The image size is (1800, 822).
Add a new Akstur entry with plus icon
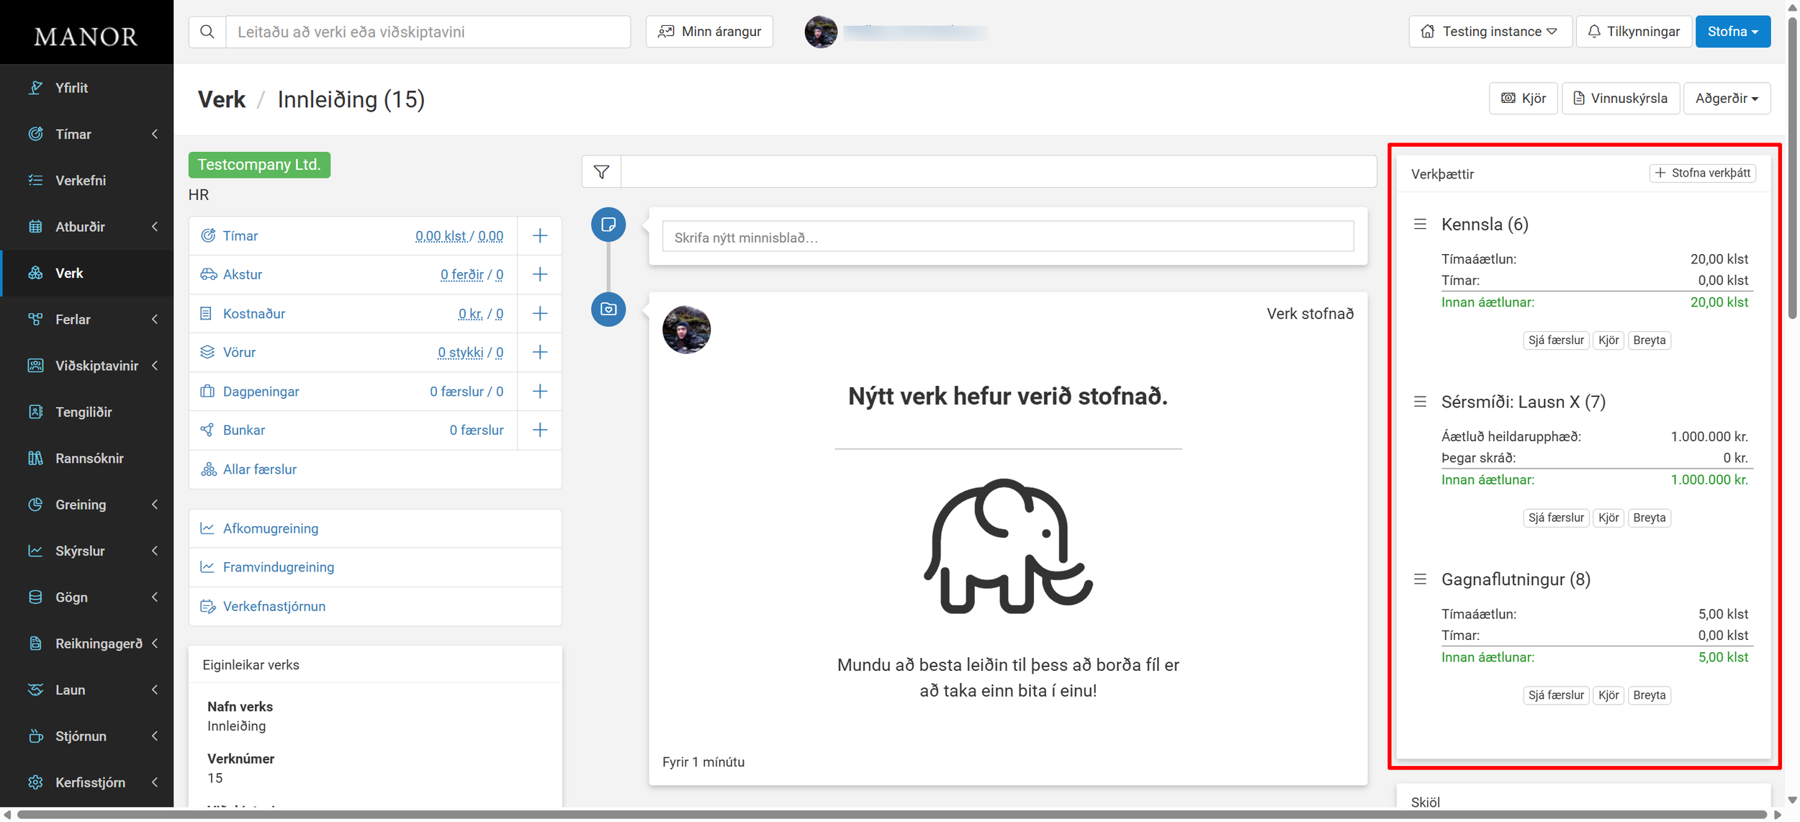[x=540, y=275]
